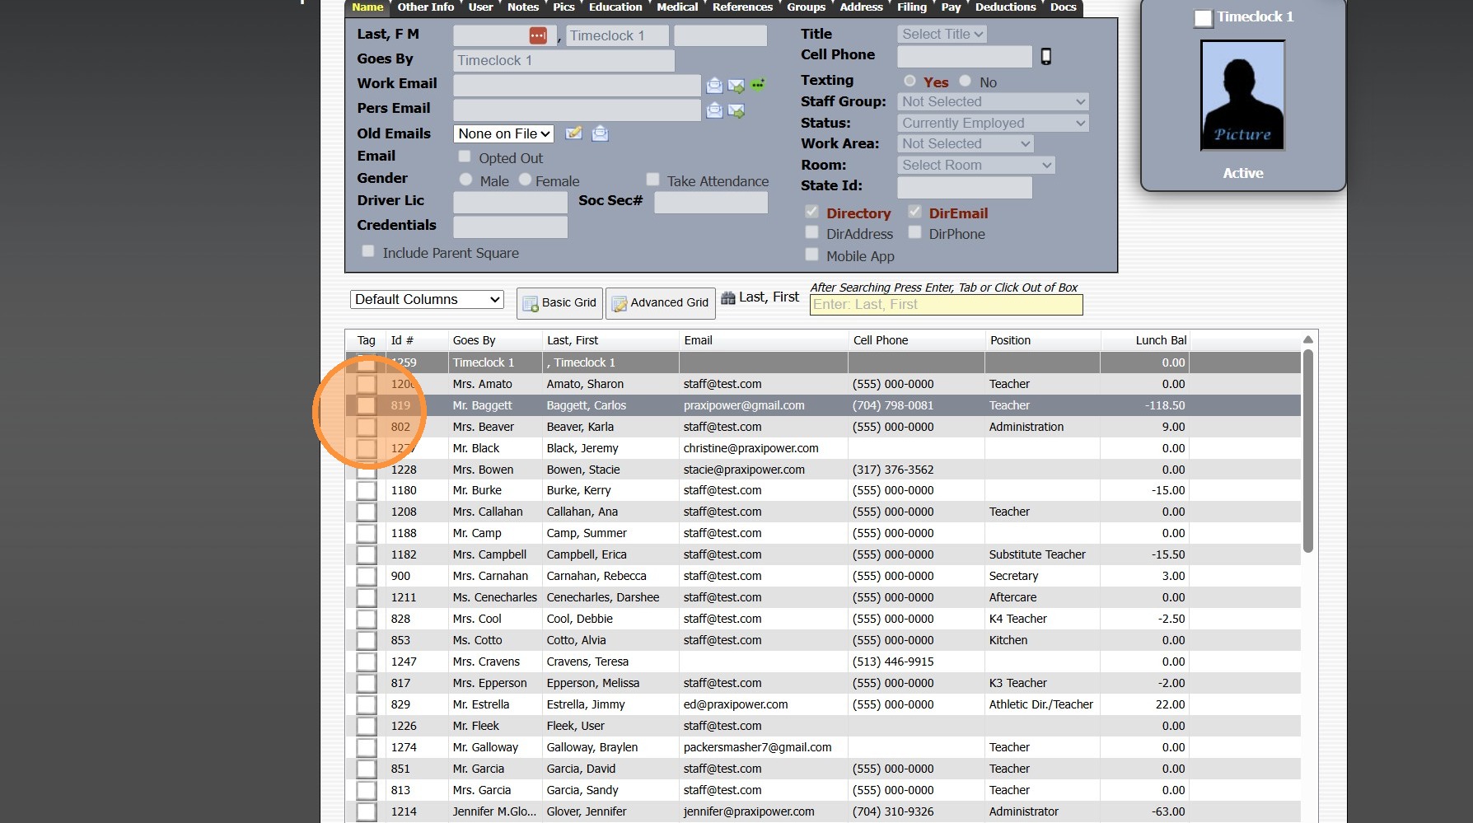Click the binoculars search icon
This screenshot has width=1473, height=823.
pyautogui.click(x=728, y=297)
